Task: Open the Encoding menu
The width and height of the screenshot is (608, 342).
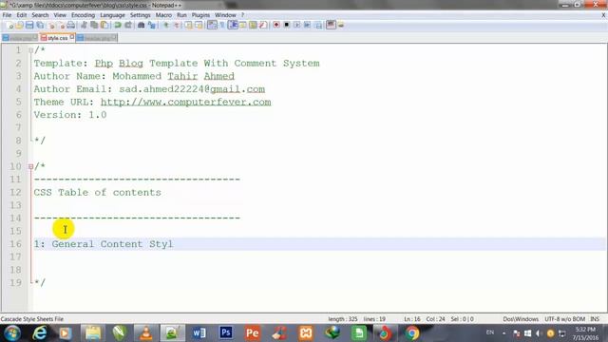Action: (83, 15)
